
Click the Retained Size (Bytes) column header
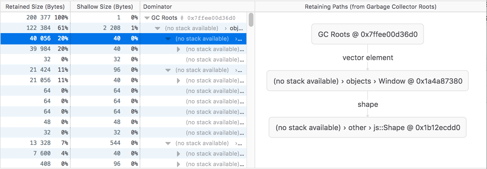pyautogui.click(x=35, y=6)
